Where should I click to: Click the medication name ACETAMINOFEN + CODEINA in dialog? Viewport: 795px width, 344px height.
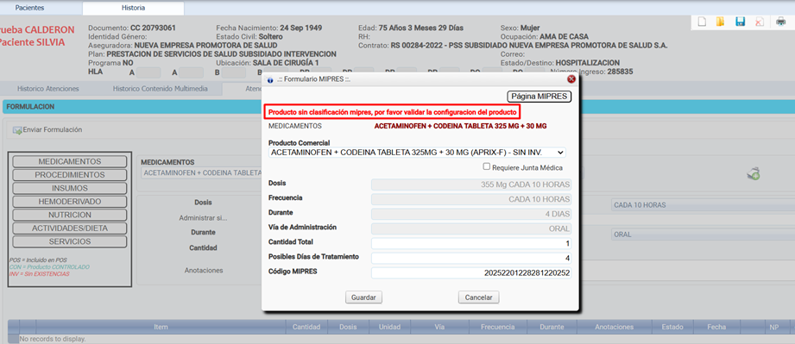[x=460, y=126]
